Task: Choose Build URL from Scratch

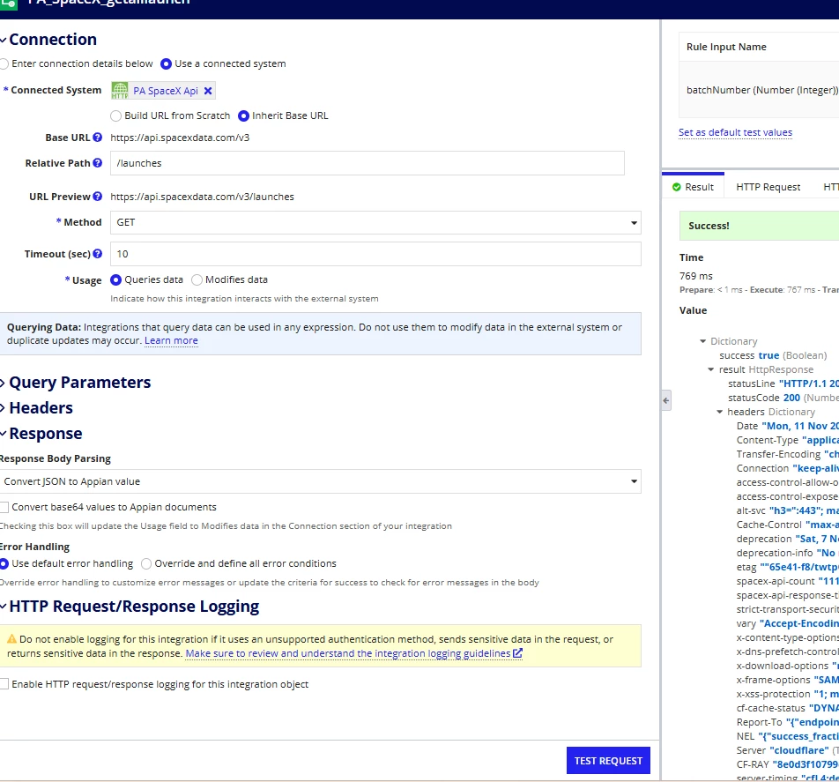Action: click(115, 115)
